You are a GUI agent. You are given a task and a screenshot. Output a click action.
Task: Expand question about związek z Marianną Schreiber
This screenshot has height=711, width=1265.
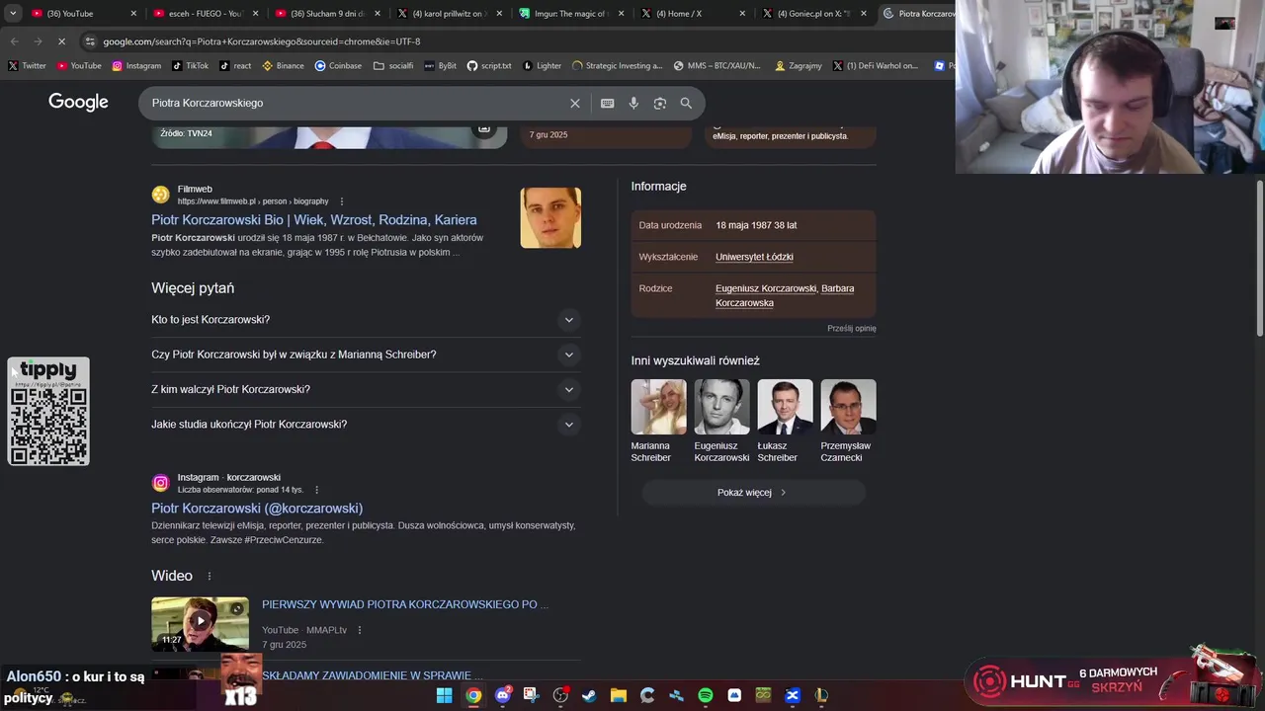coord(365,355)
